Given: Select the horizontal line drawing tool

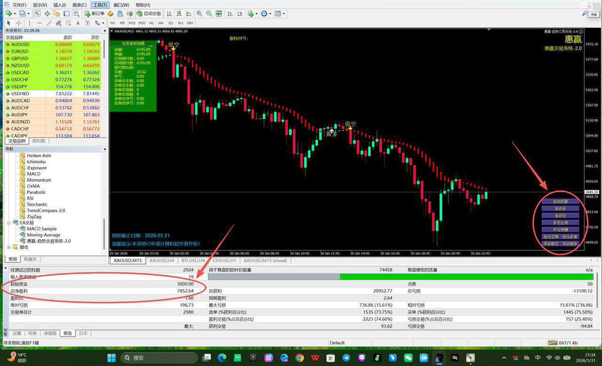Looking at the screenshot, I should (39, 23).
